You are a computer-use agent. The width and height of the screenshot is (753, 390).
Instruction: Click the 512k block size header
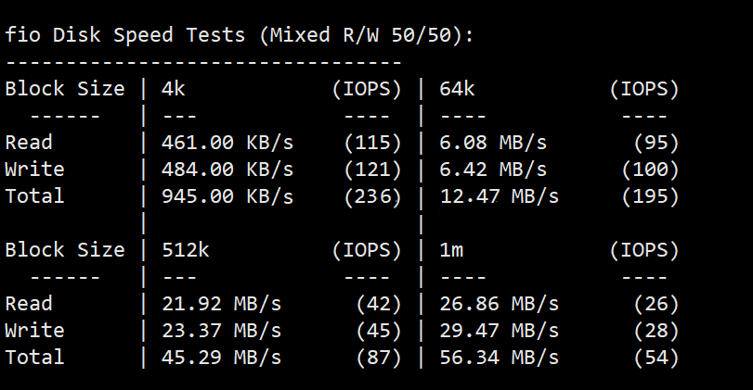coord(186,249)
